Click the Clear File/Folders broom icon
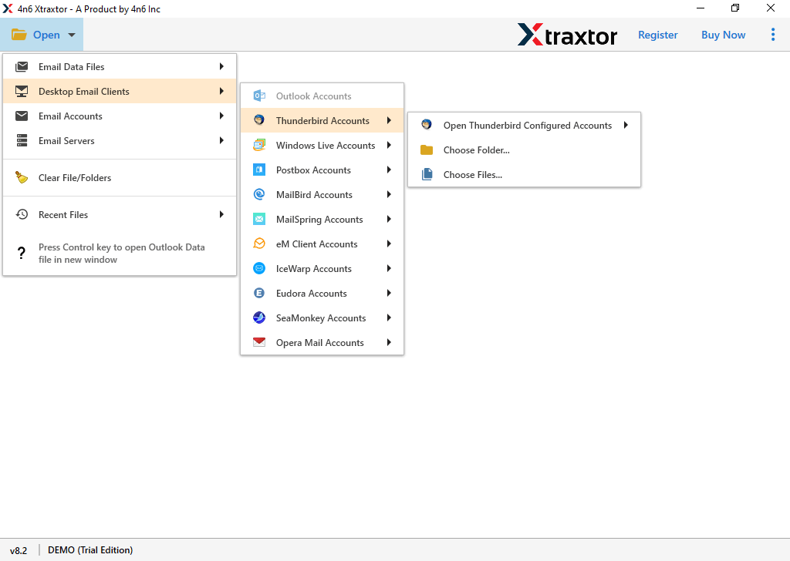The width and height of the screenshot is (790, 561). pyautogui.click(x=22, y=178)
